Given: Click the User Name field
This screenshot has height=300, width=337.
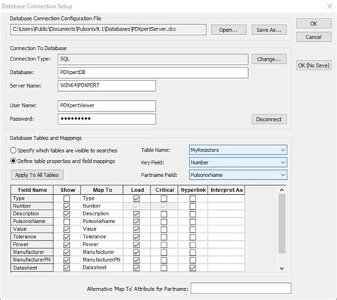Looking at the screenshot, I should [107, 106].
